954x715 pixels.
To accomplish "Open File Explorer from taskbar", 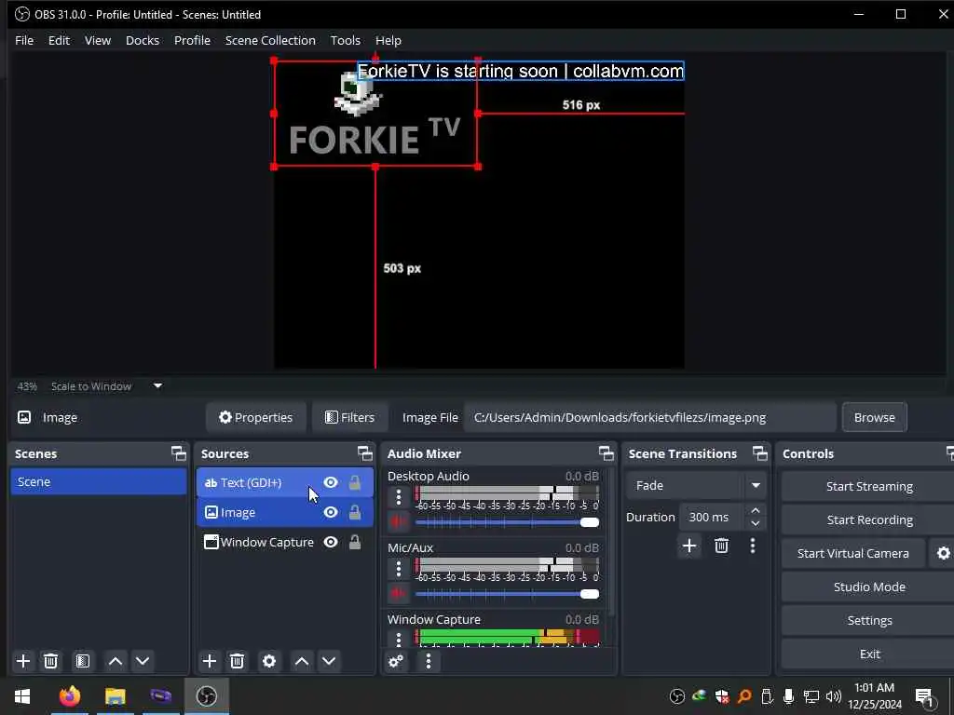I will click(x=115, y=695).
